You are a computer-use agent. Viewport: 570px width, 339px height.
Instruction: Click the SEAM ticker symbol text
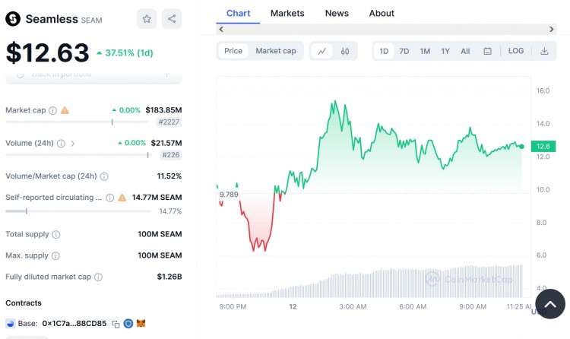pyautogui.click(x=92, y=21)
